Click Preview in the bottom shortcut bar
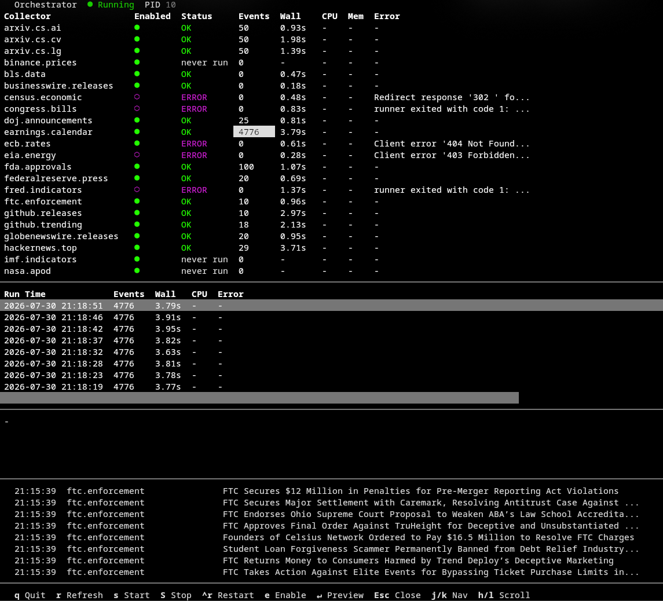 [340, 595]
